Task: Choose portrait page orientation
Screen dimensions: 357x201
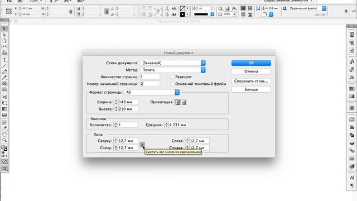Action: pos(178,102)
